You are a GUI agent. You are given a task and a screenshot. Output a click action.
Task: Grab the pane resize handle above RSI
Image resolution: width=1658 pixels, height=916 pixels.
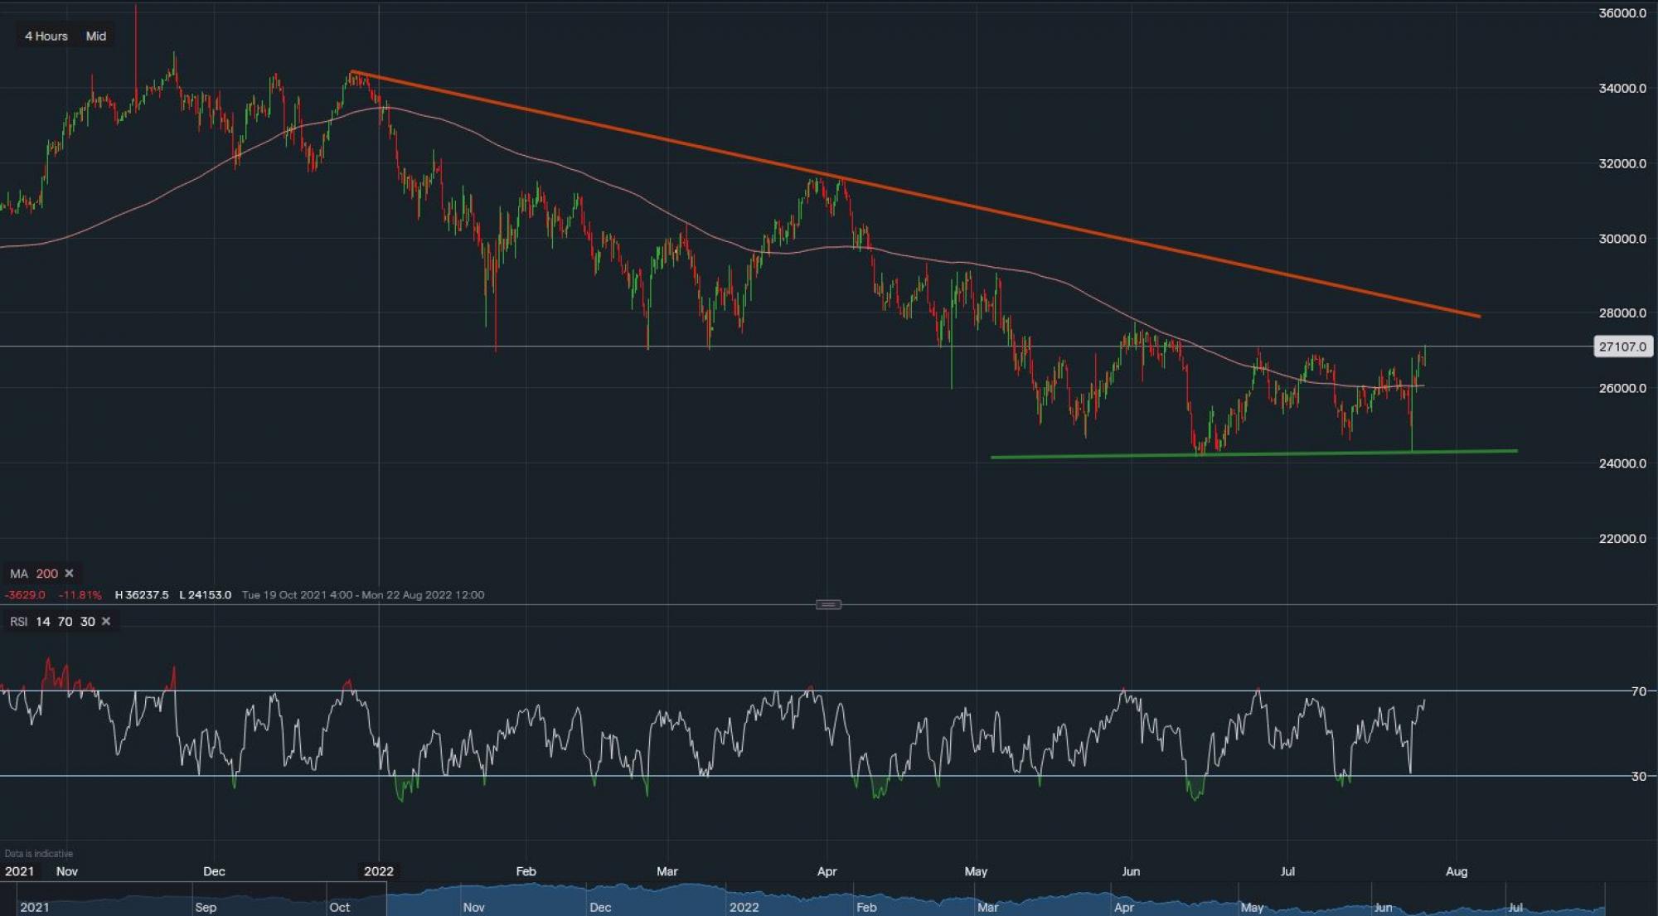828,604
